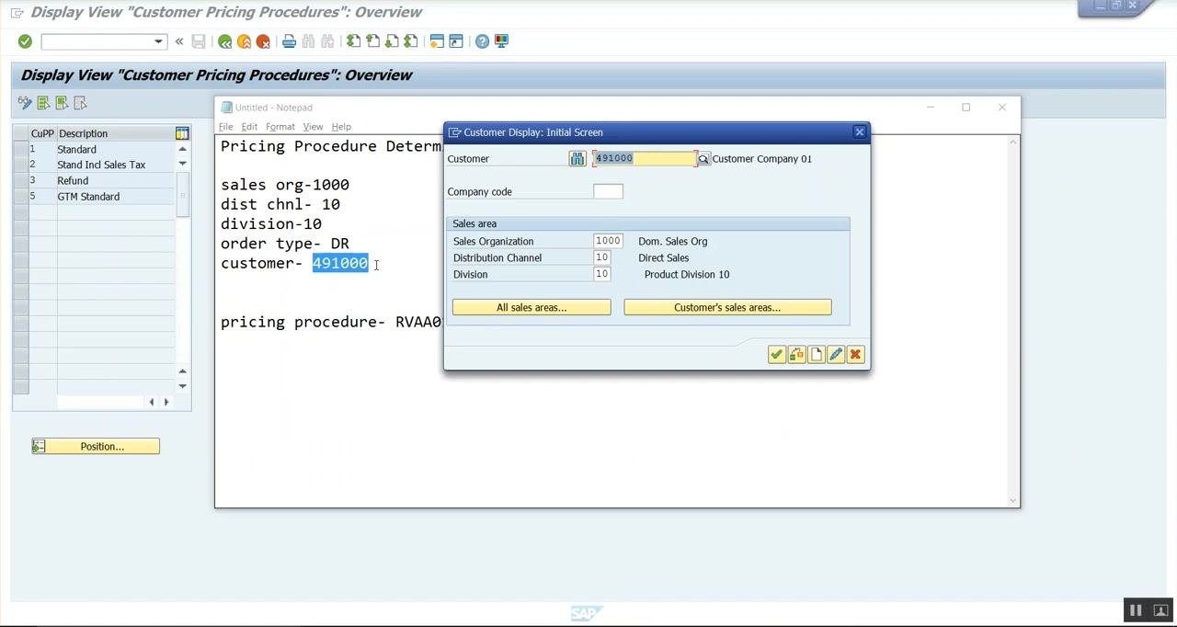The width and height of the screenshot is (1177, 627).
Task: Click into the SAP command field
Action: 97,41
